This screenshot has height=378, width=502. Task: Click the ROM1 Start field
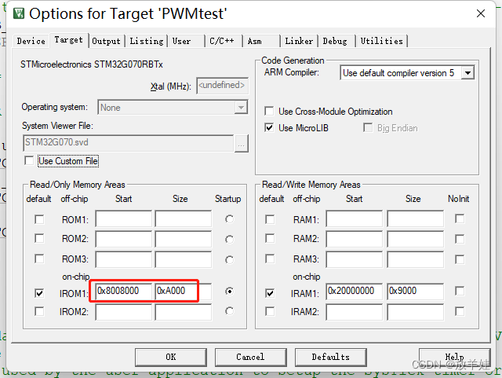coord(124,219)
